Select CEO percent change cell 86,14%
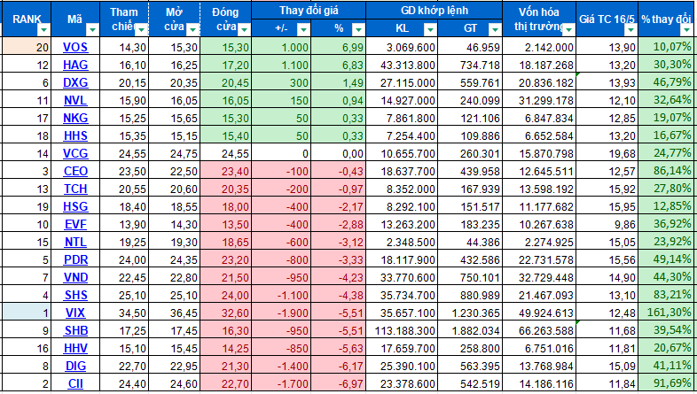Viewport: 697px width, 394px height. [666, 171]
